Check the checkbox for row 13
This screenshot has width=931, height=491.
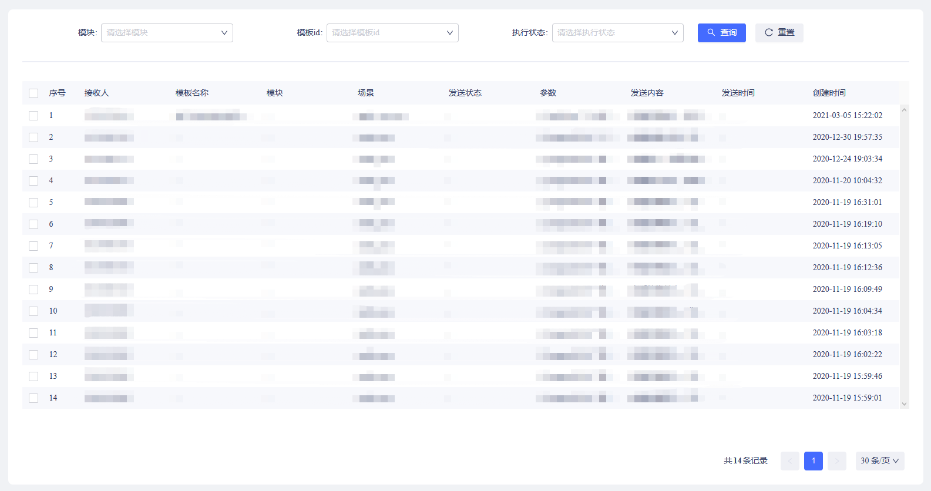[x=33, y=376]
